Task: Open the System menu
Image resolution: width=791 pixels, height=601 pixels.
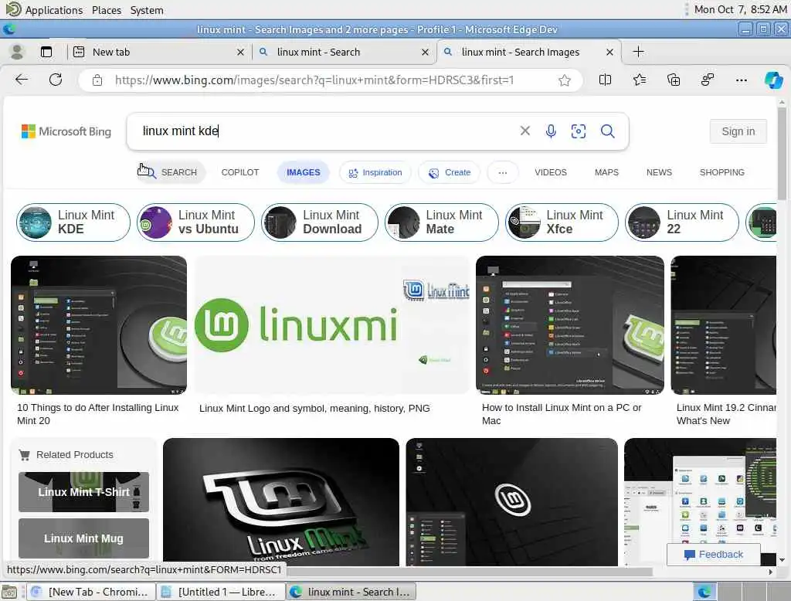Action: (147, 10)
